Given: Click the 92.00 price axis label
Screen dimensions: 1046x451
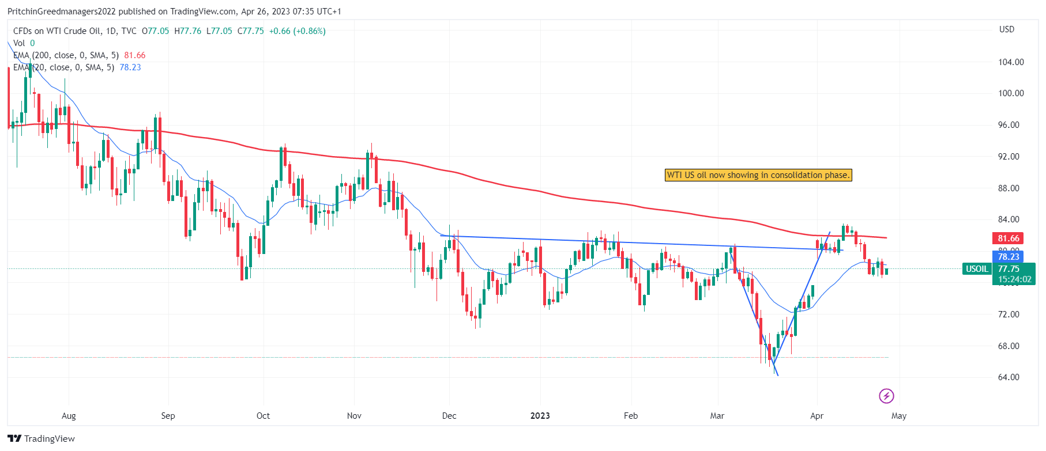Looking at the screenshot, I should coord(1009,157).
